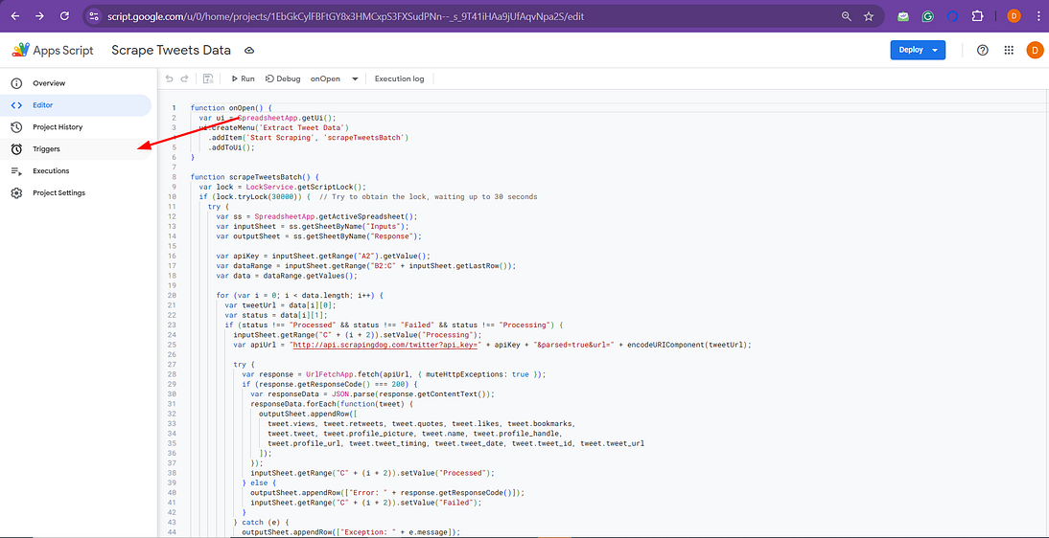
Task: Click the JSON.parse responseData line
Action: (372, 394)
